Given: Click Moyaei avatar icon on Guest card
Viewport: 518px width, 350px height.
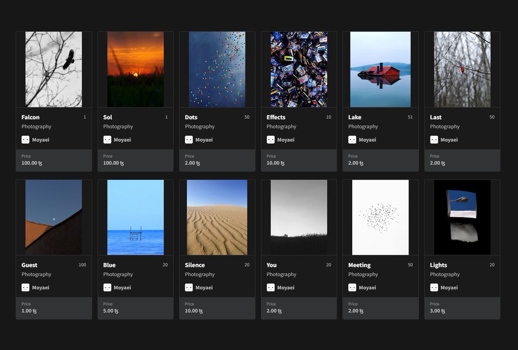Looking at the screenshot, I should point(25,287).
